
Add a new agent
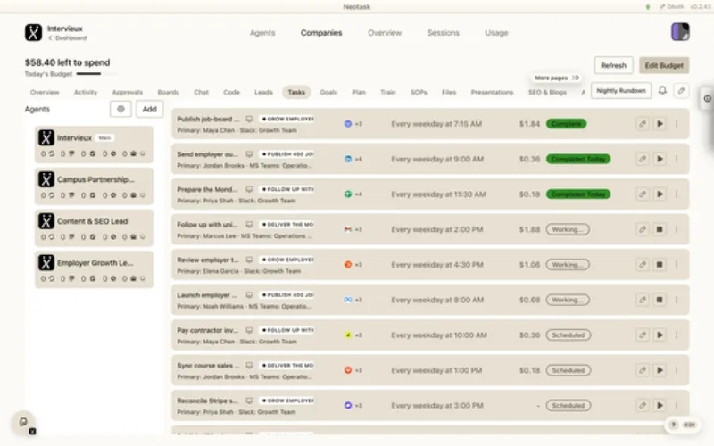(149, 109)
